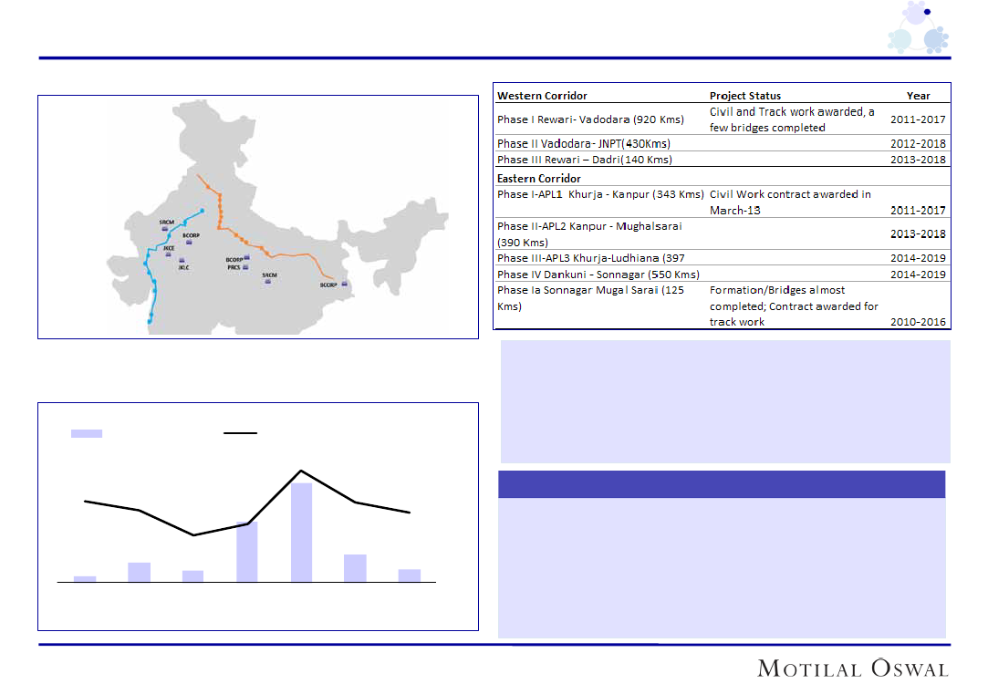The width and height of the screenshot is (988, 684).
Task: Select the Eastern Corridor section heading
Action: point(539,178)
